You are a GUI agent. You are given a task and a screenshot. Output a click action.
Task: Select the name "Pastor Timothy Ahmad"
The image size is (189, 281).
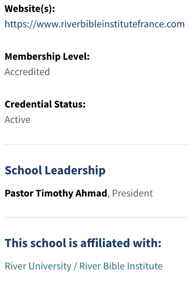click(56, 193)
